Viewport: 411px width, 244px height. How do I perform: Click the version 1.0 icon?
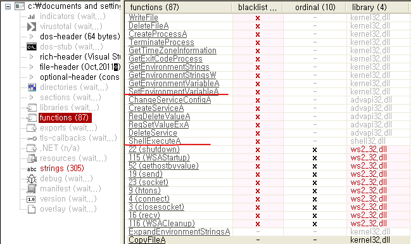tap(31, 200)
